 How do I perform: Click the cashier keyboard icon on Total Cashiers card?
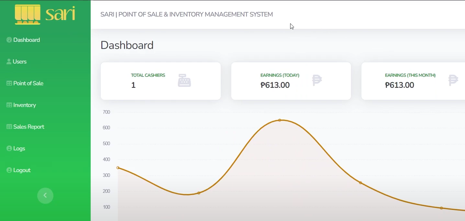point(184,81)
